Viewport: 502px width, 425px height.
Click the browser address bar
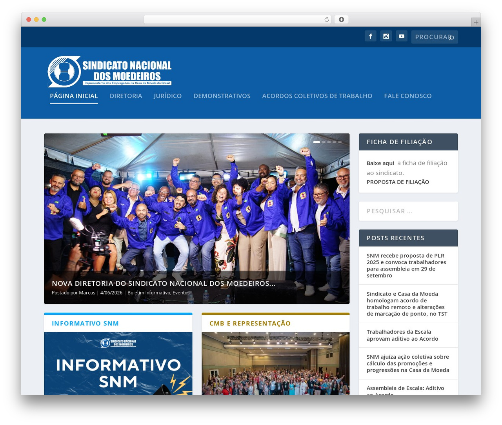click(x=237, y=20)
